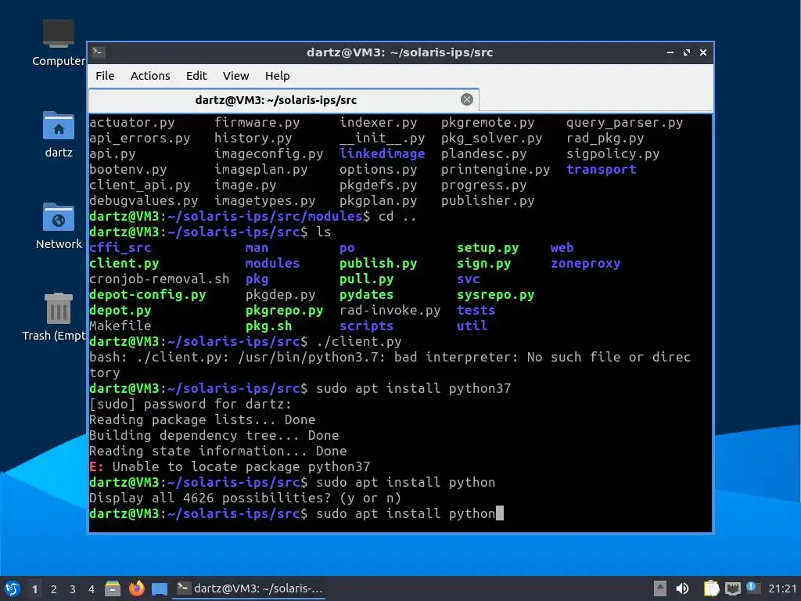Maximize the terminal window
The image size is (801, 601).
(x=687, y=52)
